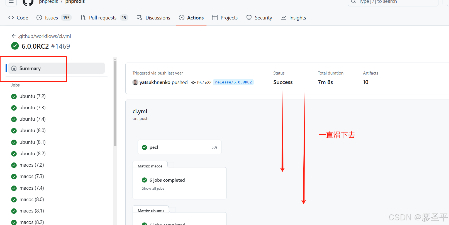This screenshot has width=449, height=225.
Task: Click the search input field
Action: click(x=393, y=2)
